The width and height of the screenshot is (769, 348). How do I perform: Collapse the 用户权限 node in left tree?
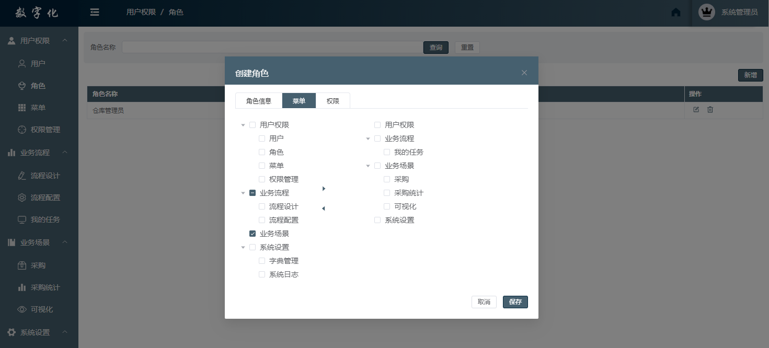click(243, 125)
